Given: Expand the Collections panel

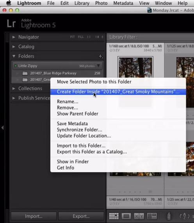Looking at the screenshot, I should click(14, 88).
